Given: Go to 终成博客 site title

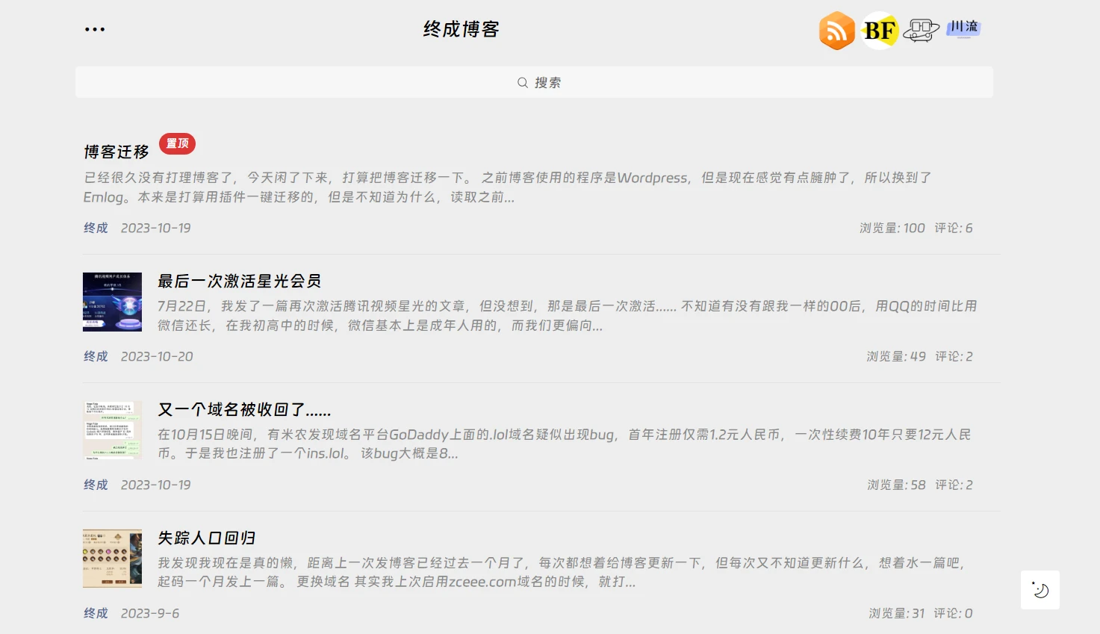Looking at the screenshot, I should 461,29.
